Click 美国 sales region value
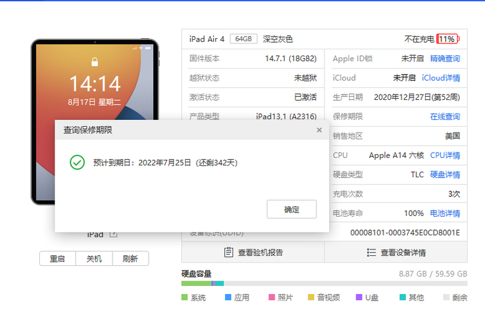Image resolution: width=485 pixels, height=314 pixels. point(452,136)
